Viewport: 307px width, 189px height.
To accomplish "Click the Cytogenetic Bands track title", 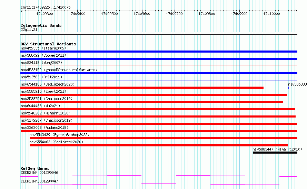I will coord(41,25).
